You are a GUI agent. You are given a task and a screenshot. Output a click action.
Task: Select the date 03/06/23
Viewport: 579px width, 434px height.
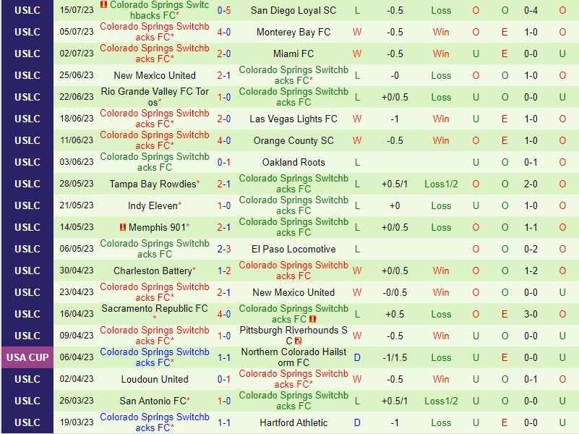[77, 162]
